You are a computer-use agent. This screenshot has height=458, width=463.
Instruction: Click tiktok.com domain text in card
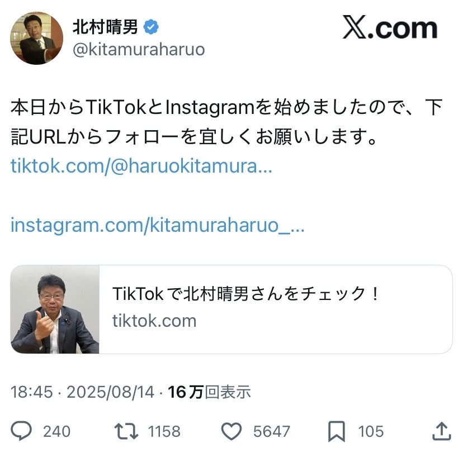(154, 321)
